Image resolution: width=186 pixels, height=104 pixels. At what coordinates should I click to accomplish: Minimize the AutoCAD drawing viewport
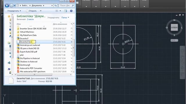coord(177,15)
